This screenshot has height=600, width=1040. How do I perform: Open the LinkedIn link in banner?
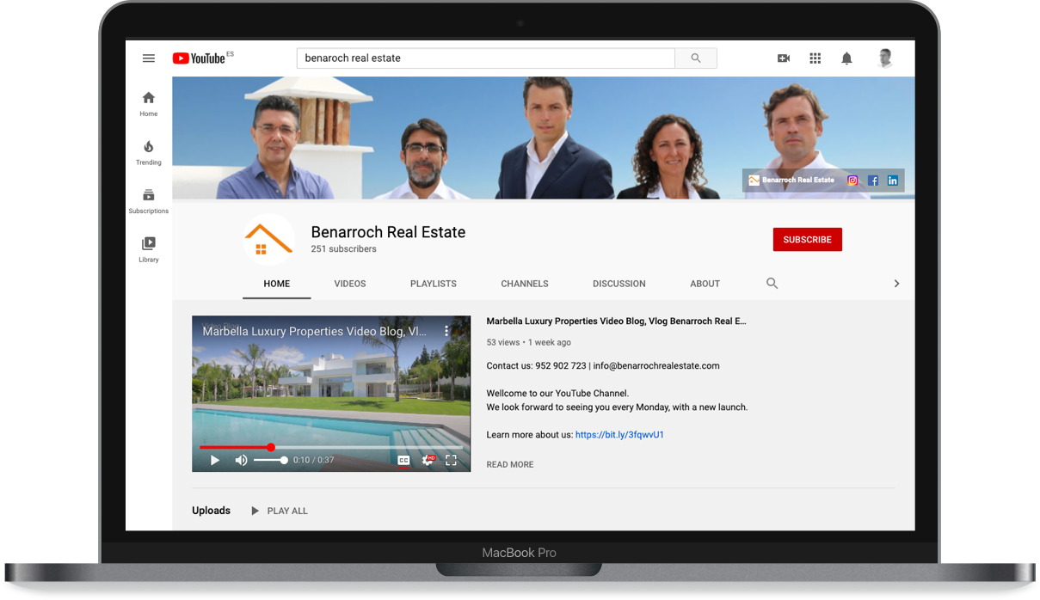click(893, 181)
